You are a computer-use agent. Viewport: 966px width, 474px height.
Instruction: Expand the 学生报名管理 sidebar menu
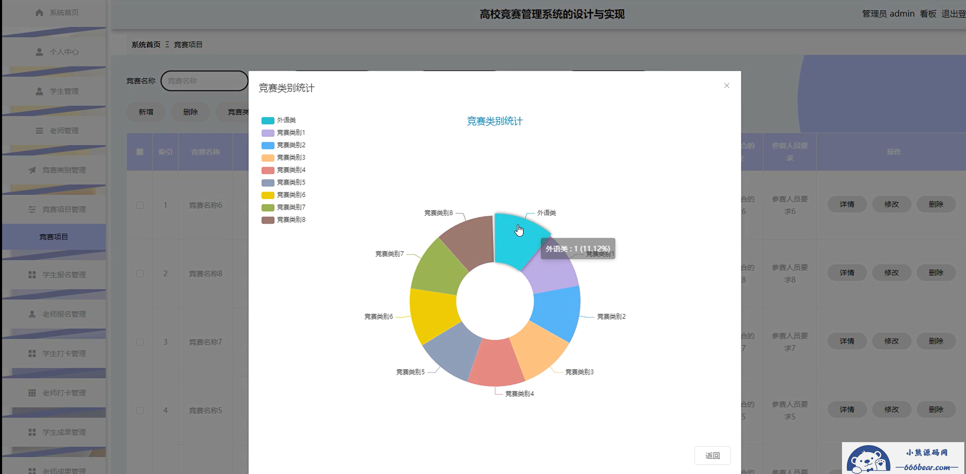(x=54, y=274)
